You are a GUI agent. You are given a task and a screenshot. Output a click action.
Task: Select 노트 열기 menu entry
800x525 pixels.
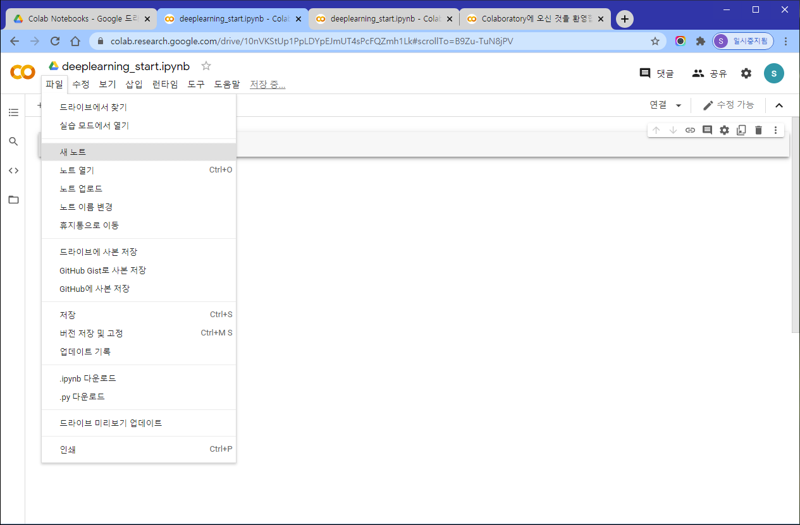pos(138,170)
